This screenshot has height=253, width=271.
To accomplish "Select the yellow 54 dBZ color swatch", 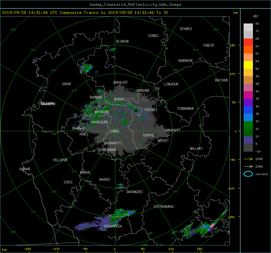I will pos(248,65).
